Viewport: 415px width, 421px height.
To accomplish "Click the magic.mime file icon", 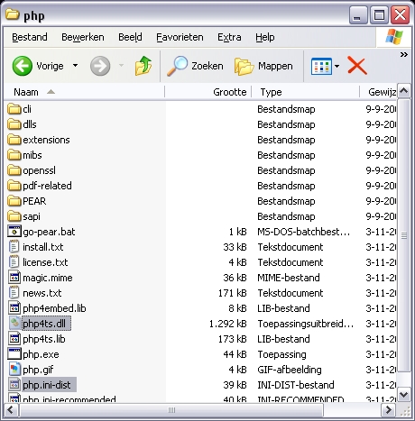I will [14, 278].
